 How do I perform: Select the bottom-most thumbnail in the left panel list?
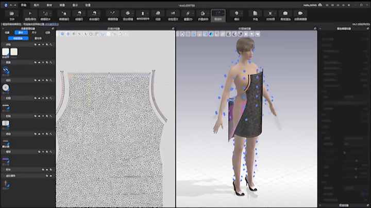pos(6,184)
